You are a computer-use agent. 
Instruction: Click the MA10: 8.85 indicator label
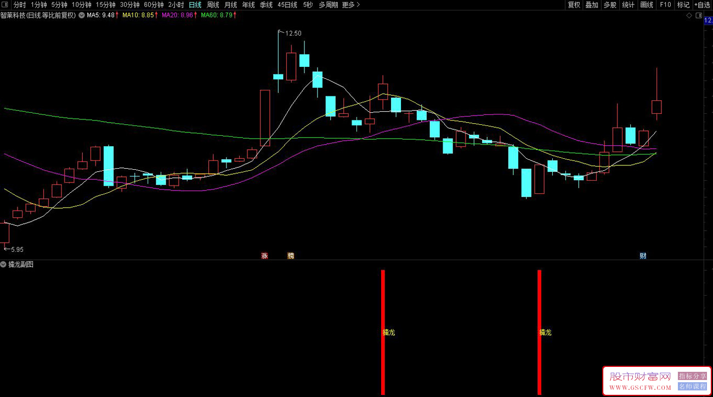(x=141, y=15)
